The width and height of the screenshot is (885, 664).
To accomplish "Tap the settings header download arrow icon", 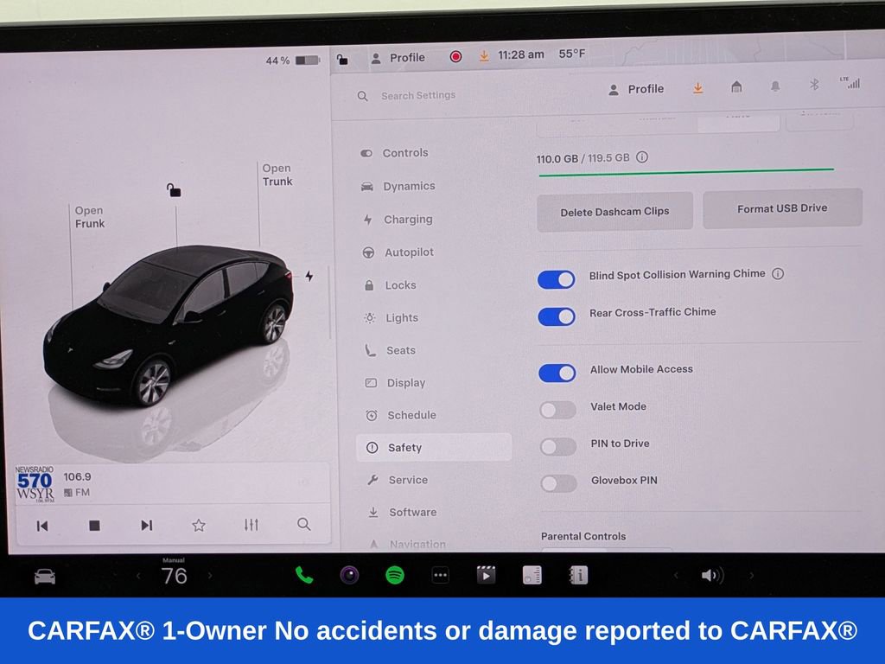I will (698, 88).
